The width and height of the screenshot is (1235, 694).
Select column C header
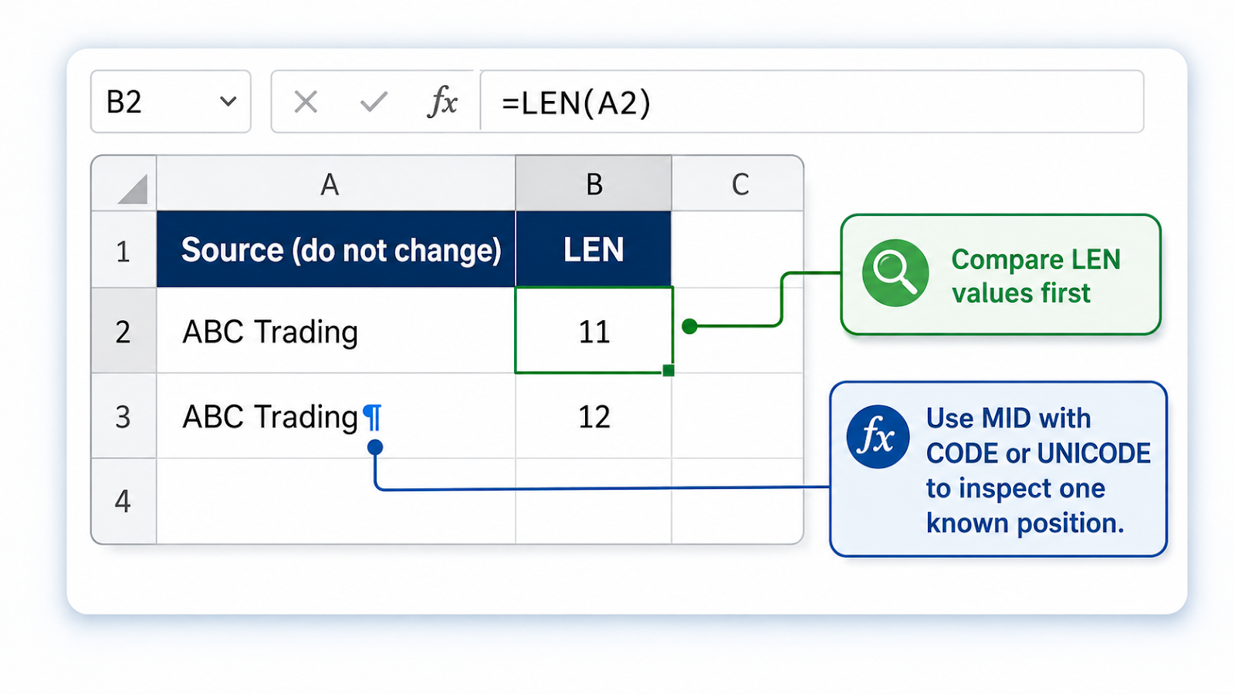tap(737, 184)
